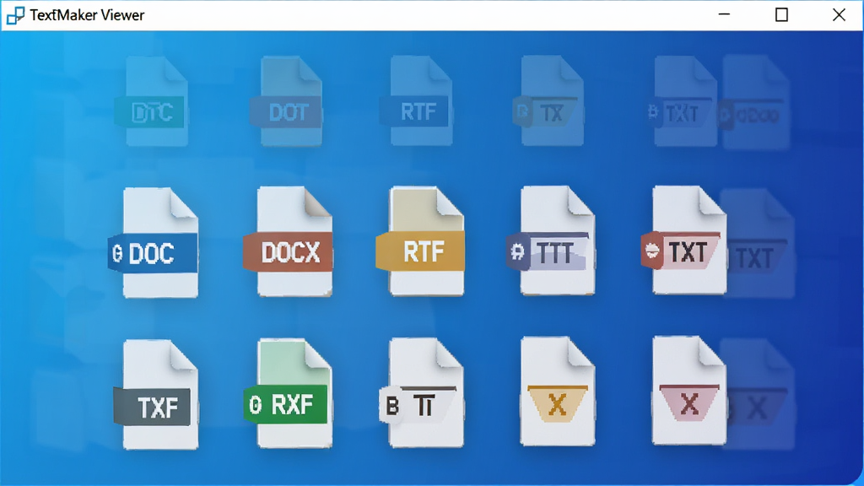Maximize the TextMaker Viewer window
The image size is (864, 486).
(781, 15)
